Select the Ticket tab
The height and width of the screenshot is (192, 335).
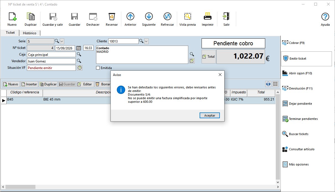click(10, 33)
